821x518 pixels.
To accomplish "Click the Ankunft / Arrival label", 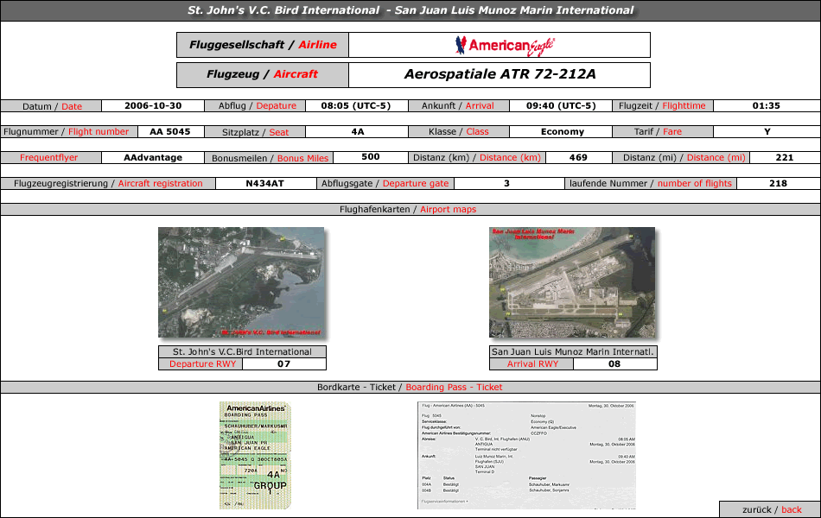I will [x=458, y=105].
